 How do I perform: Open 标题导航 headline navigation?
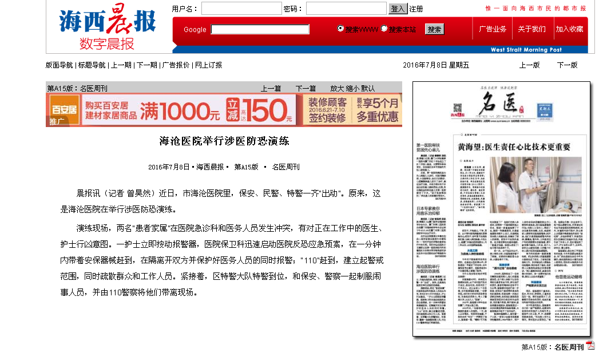(x=93, y=65)
